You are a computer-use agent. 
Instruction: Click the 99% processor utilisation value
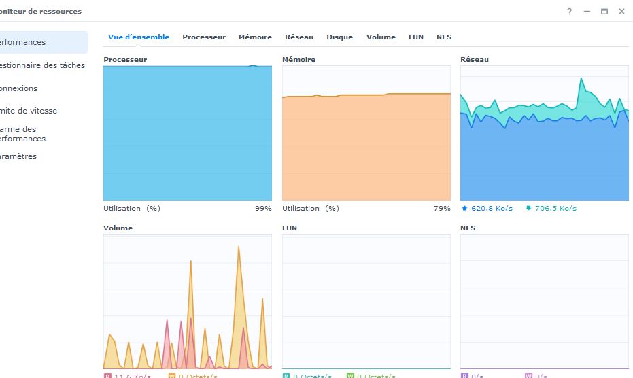263,209
